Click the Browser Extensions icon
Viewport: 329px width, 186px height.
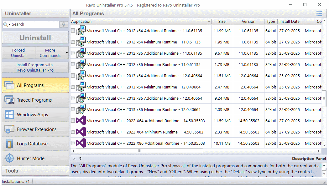point(9,129)
